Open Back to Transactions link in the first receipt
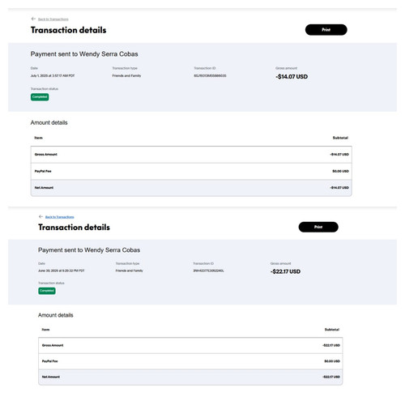The height and width of the screenshot is (405, 405). (53, 19)
